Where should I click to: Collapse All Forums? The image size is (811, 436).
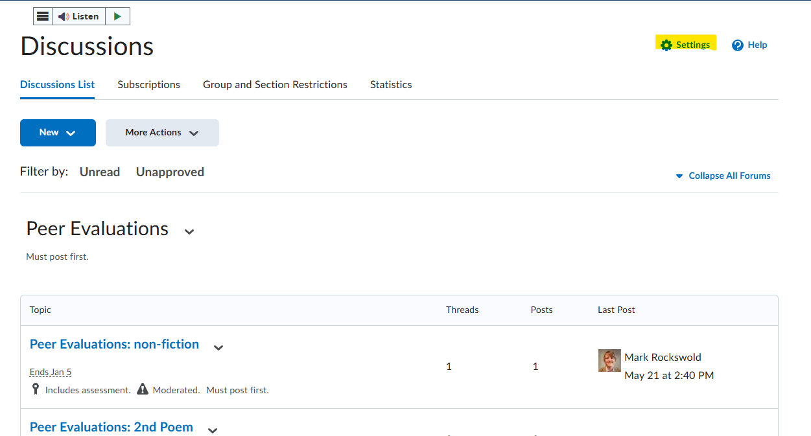click(x=723, y=176)
